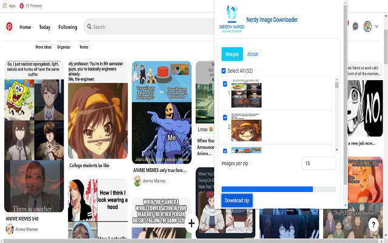Toggle the Select All (52) checkbox

(224, 71)
